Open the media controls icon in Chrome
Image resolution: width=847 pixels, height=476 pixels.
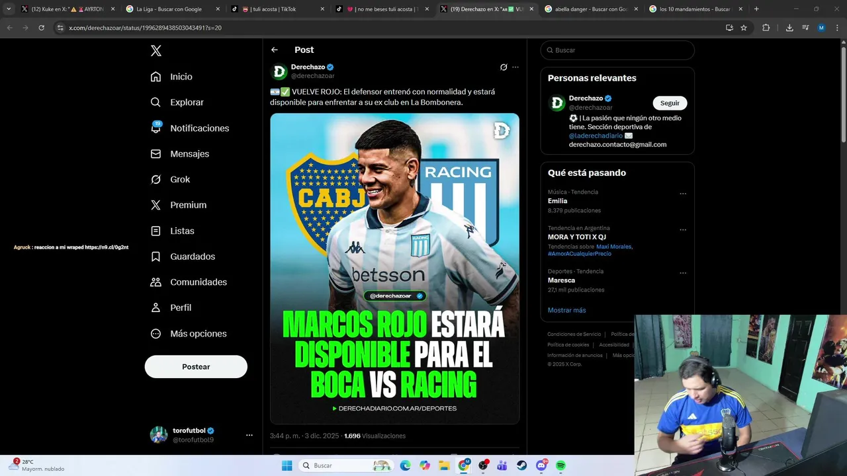(805, 28)
